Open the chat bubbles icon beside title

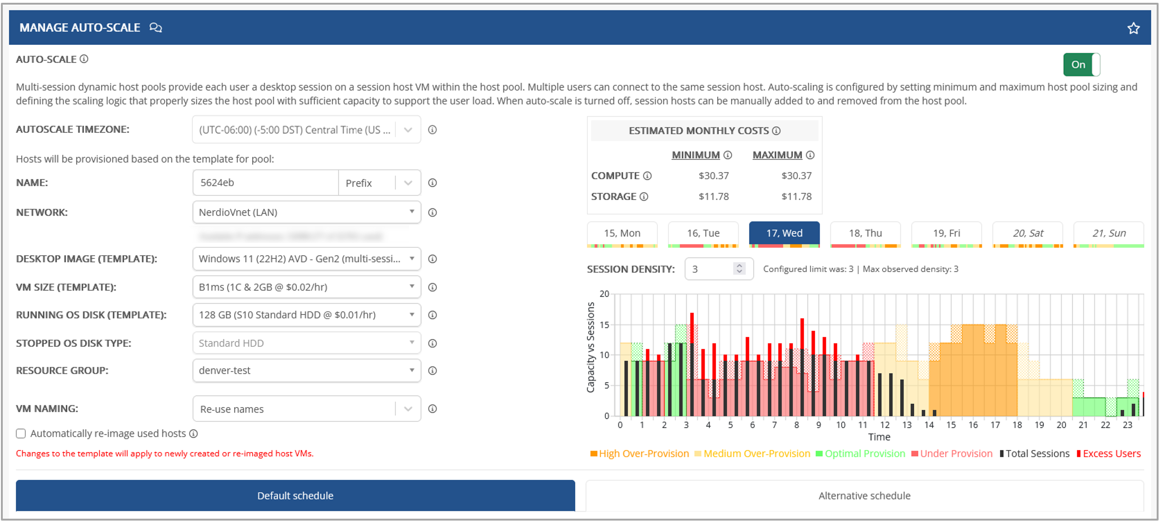click(155, 28)
